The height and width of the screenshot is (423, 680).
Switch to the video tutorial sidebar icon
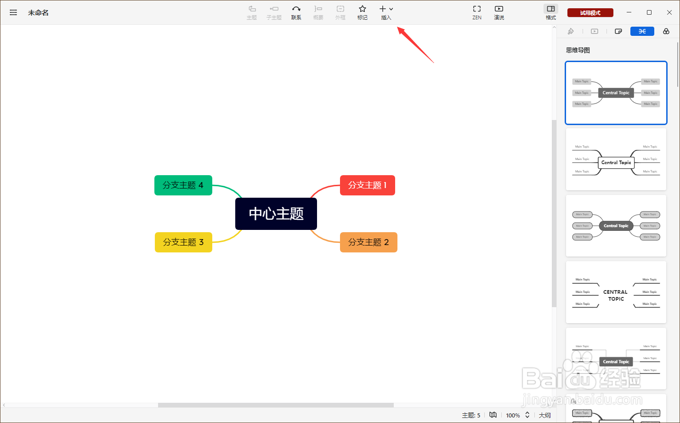coord(595,31)
